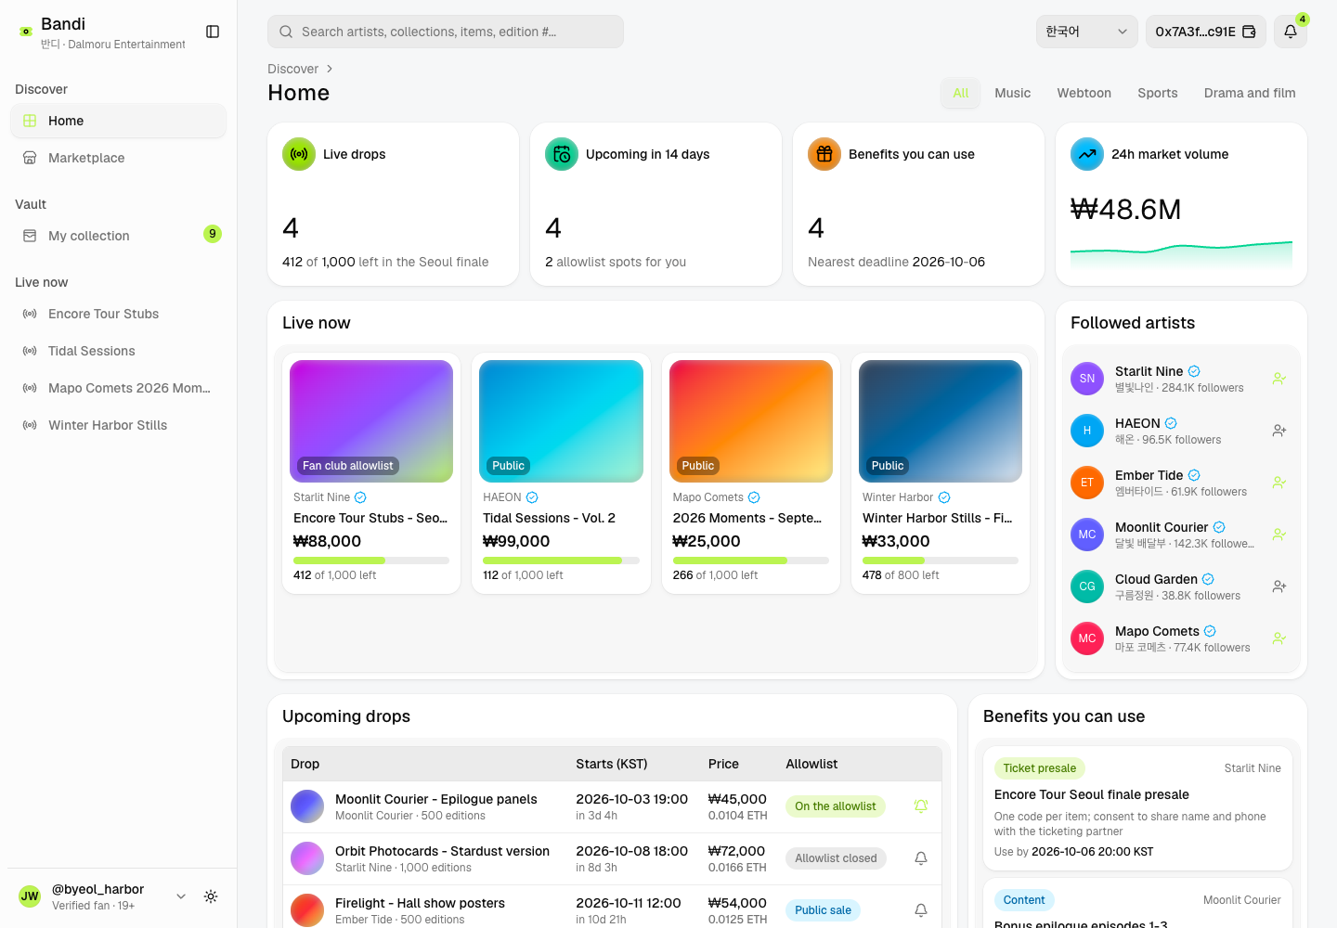Toggle follow for Ember Tide
This screenshot has width=1337, height=928.
click(x=1279, y=483)
